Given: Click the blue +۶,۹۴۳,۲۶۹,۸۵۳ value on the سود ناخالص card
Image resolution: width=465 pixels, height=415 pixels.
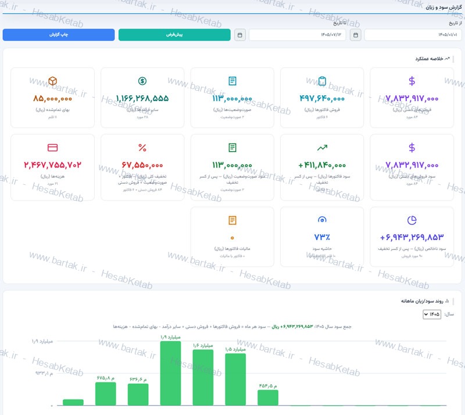Looking at the screenshot, I should click(x=412, y=237).
